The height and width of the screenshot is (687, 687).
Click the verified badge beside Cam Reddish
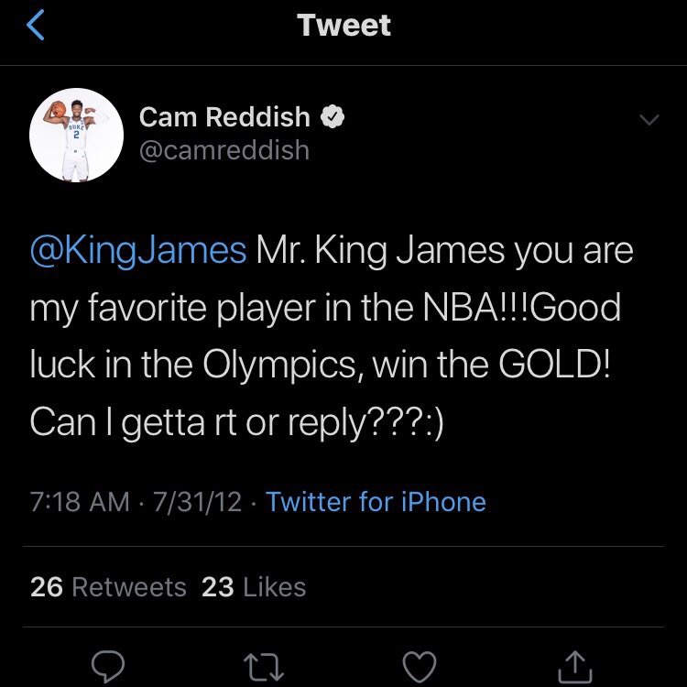334,116
